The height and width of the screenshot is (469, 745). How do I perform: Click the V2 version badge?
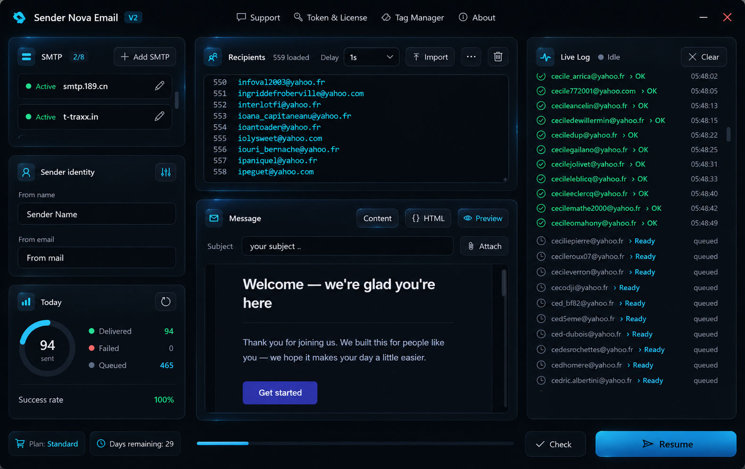click(x=133, y=17)
